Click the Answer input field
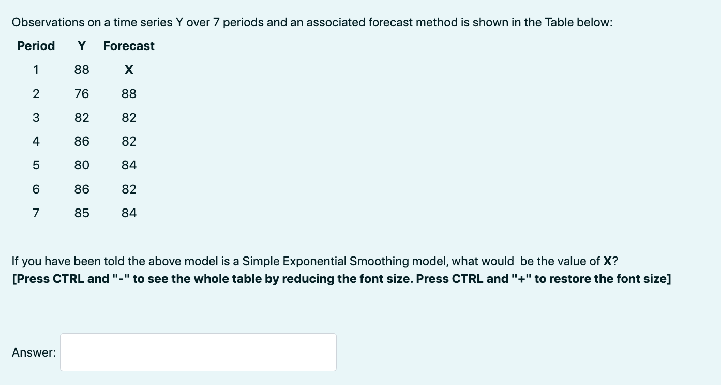This screenshot has height=385, width=721. [198, 352]
